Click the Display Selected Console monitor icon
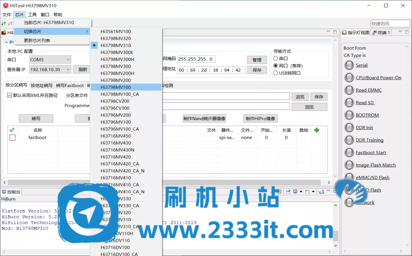 295,192
